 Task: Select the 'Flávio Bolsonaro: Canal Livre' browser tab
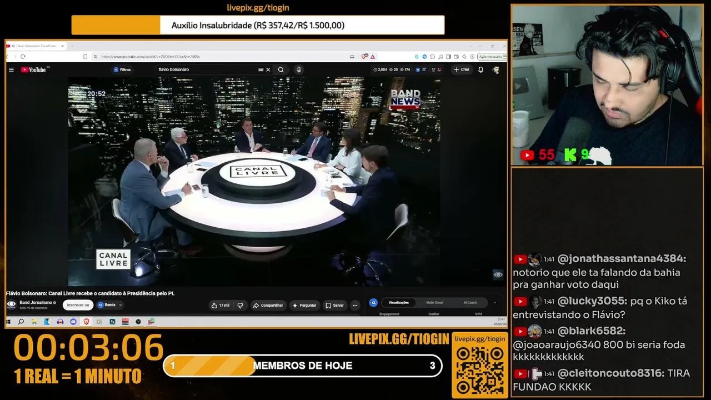point(36,46)
